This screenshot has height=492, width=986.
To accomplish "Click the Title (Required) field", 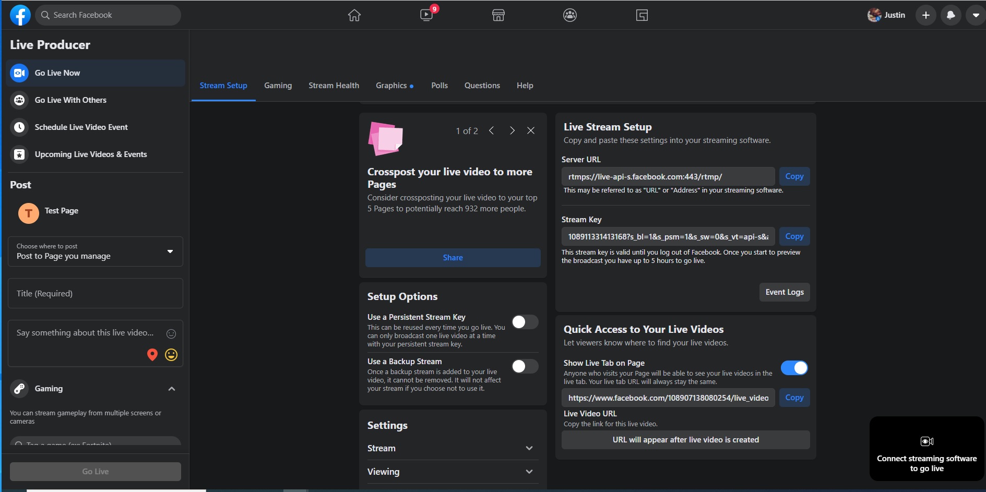I will click(x=96, y=293).
